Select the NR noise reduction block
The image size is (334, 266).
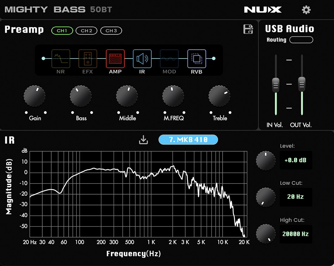(61, 59)
